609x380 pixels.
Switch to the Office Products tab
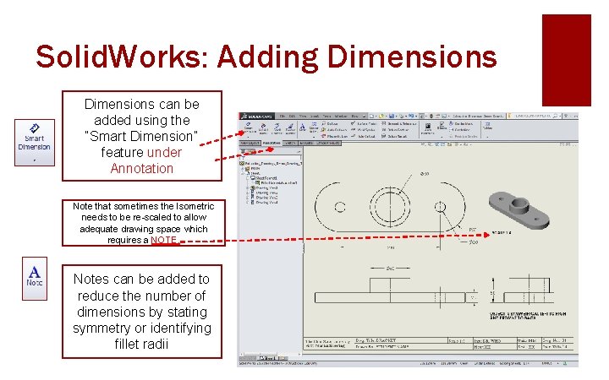(x=328, y=143)
